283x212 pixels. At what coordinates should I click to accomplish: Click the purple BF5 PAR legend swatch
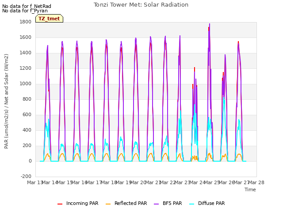[x=156, y=204]
